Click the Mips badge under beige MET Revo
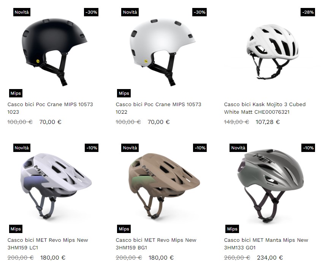The image size is (323, 263). point(124,229)
